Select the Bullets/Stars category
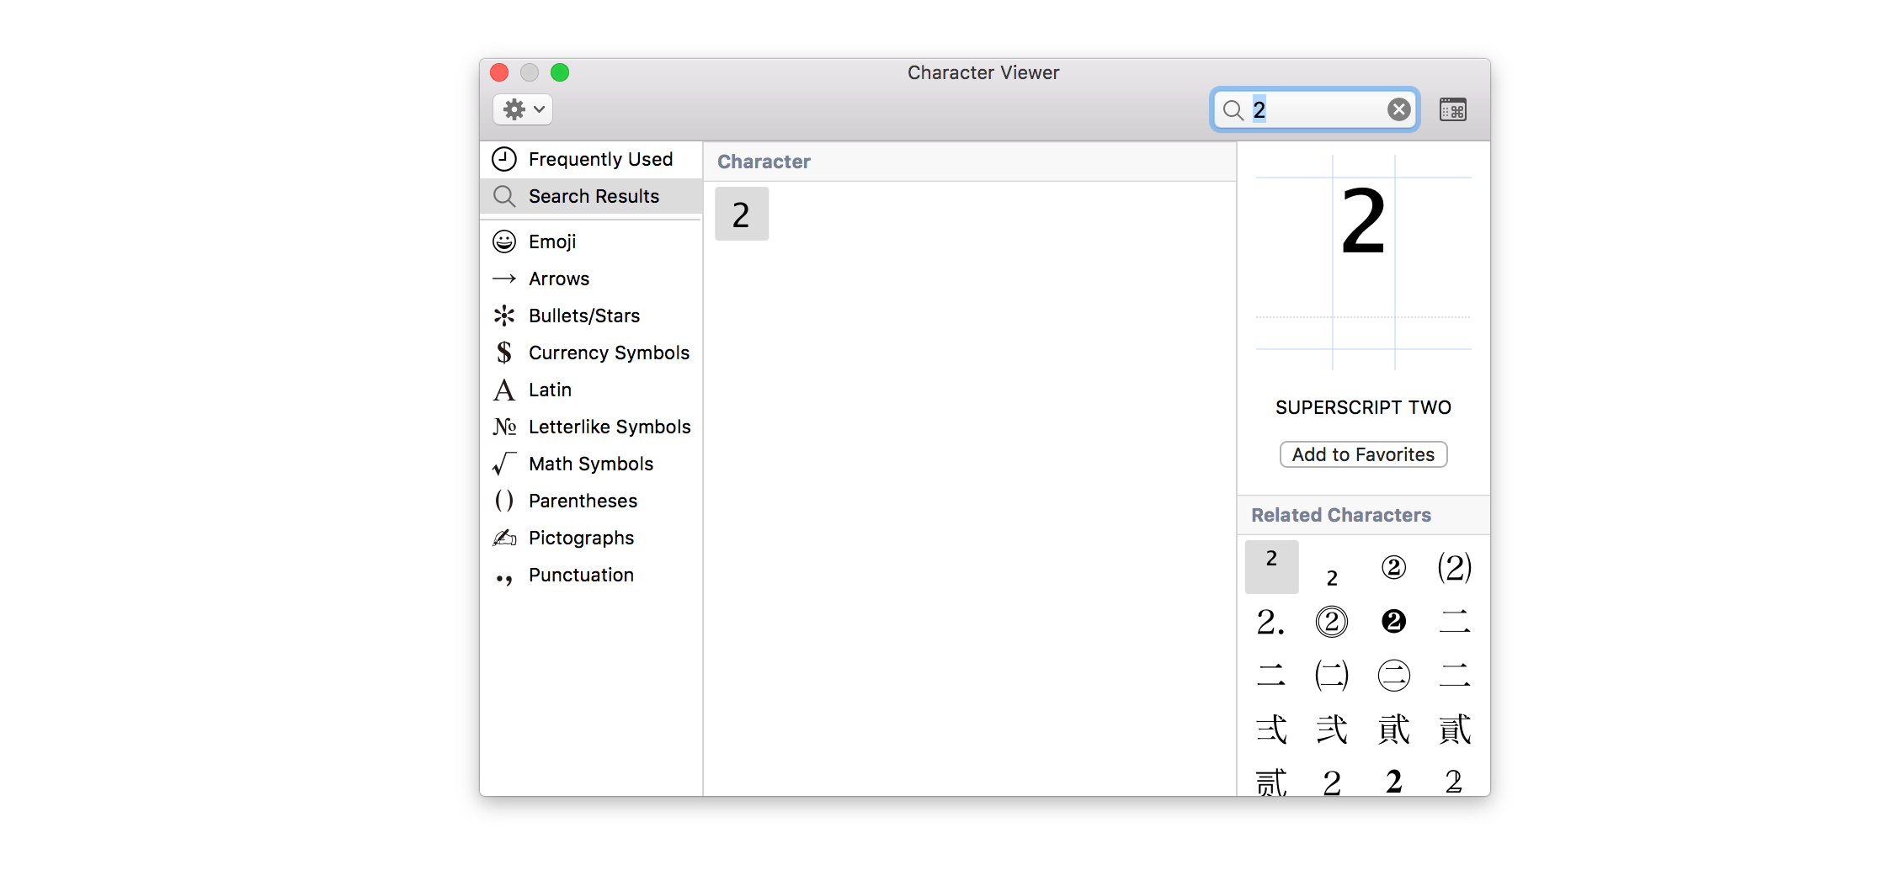Screen dimensions: 1901x870 coord(583,316)
